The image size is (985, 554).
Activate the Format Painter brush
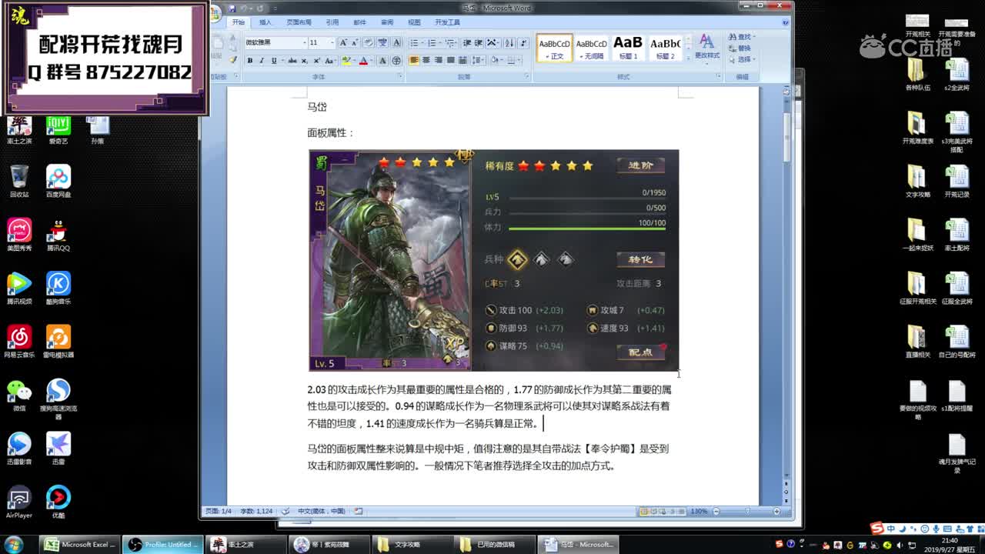(233, 60)
